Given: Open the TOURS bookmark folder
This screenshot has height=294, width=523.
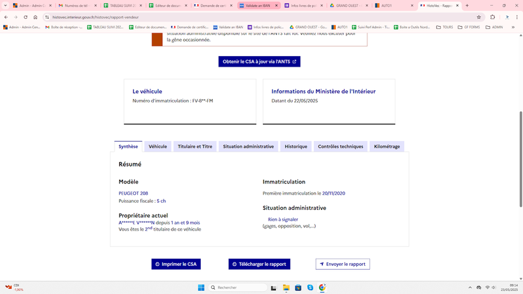Looking at the screenshot, I should (x=445, y=27).
